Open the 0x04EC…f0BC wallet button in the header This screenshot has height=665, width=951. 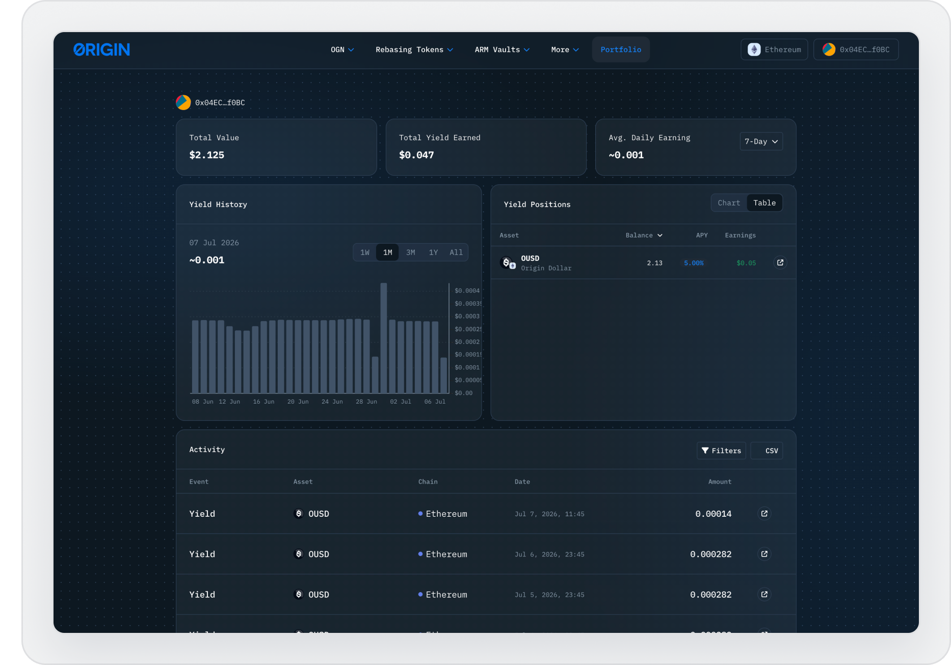(x=856, y=49)
